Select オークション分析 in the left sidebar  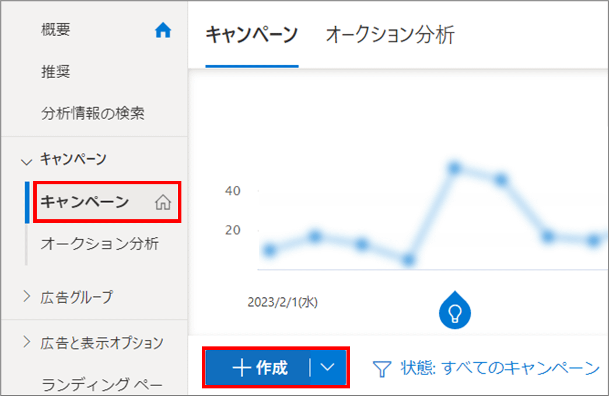click(99, 244)
